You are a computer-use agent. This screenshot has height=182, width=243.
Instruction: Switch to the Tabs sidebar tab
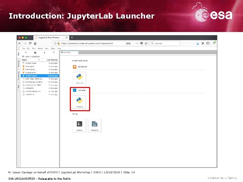[x=19, y=87]
